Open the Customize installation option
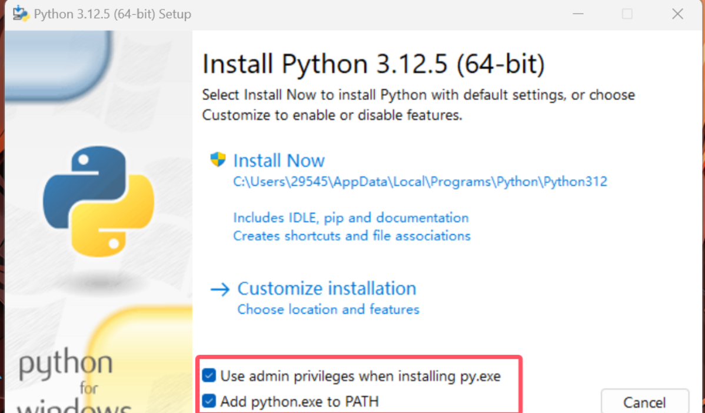705x413 pixels. (327, 289)
